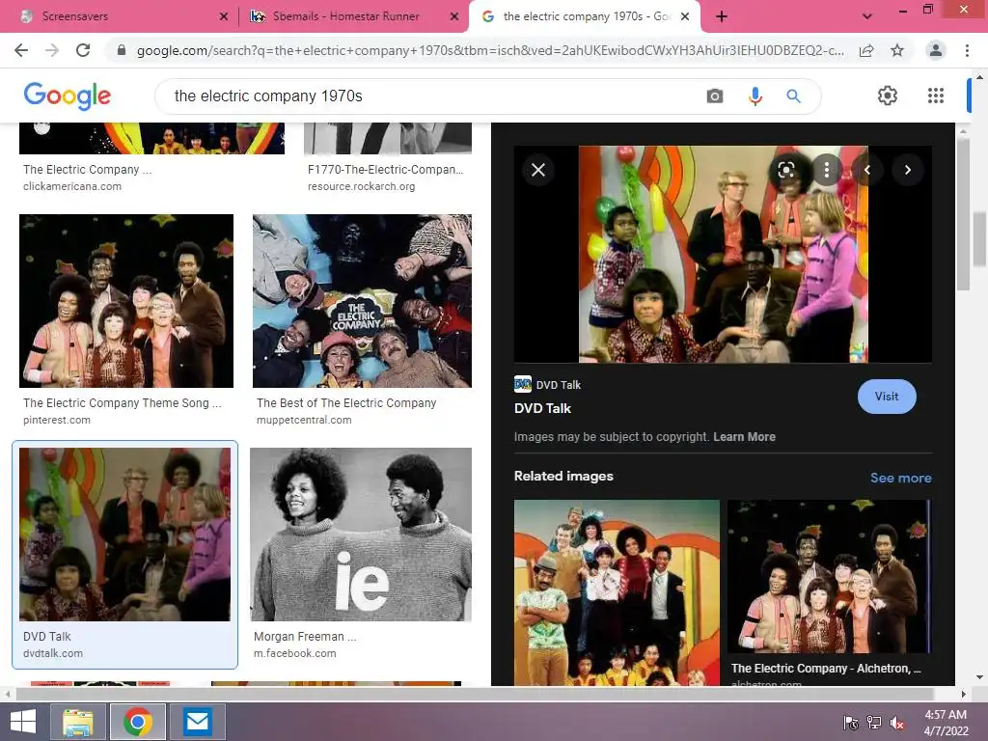Screen dimensions: 988x741
Task: Visit the DVD Talk page
Action: (887, 397)
